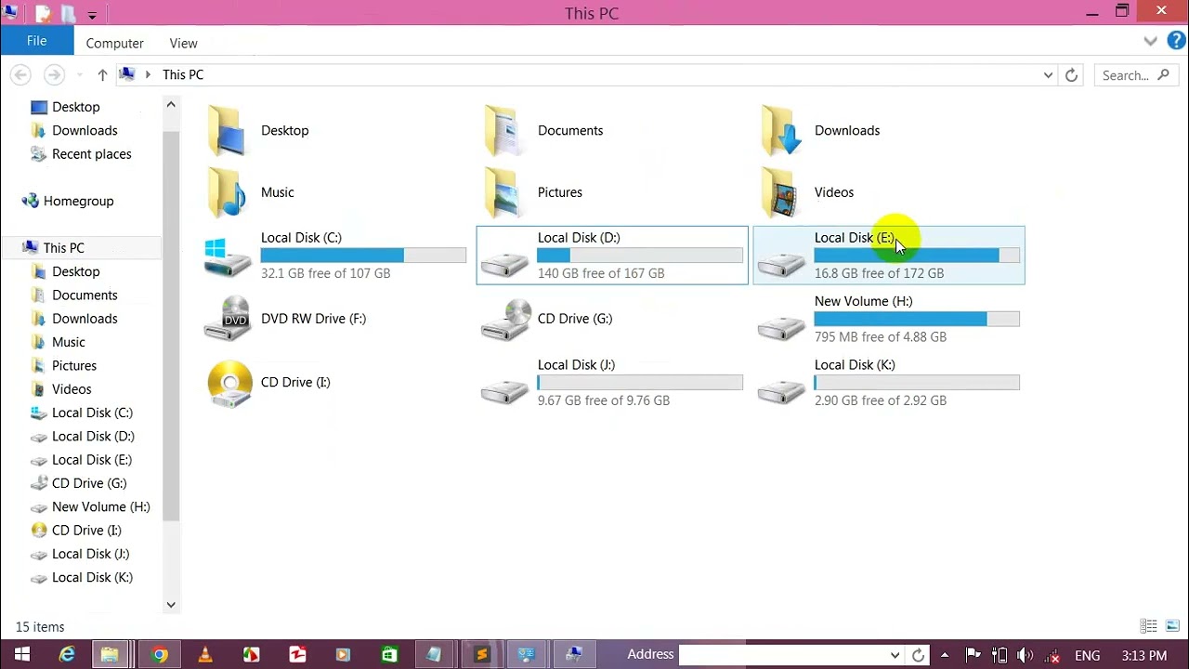Open the Downloads folder icon in main pane
This screenshot has height=669, width=1189.
click(x=780, y=131)
